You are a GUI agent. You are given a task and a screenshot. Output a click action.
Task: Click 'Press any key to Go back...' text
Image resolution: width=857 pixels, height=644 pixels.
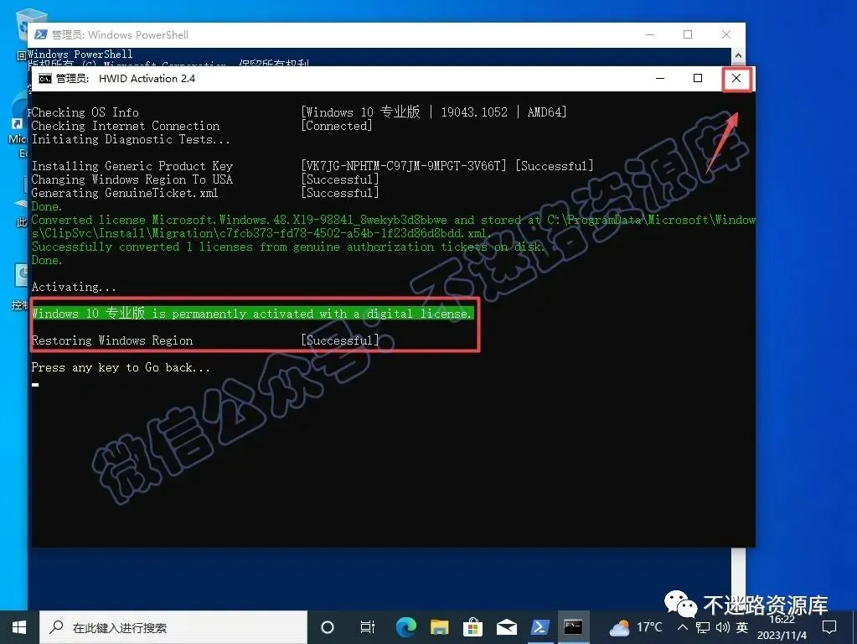point(121,367)
